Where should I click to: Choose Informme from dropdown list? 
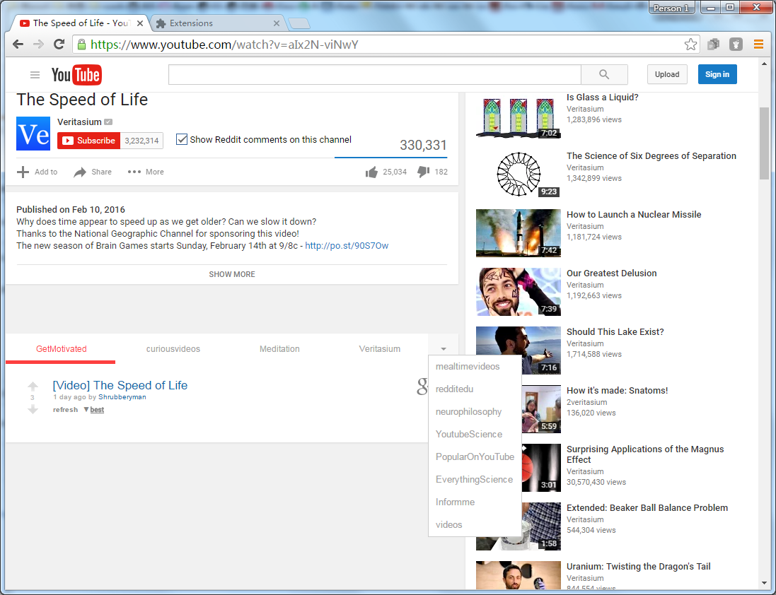tap(475, 502)
